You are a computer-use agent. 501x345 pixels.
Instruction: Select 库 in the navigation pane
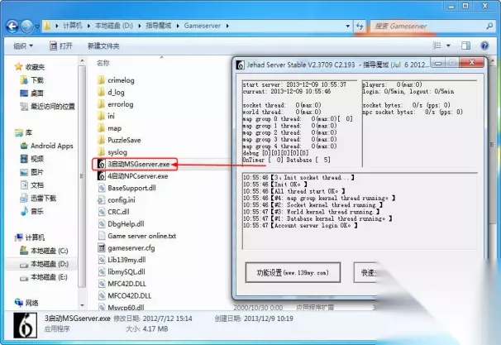[23, 132]
